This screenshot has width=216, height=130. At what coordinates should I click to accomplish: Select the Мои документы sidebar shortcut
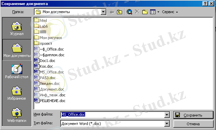tap(17, 50)
